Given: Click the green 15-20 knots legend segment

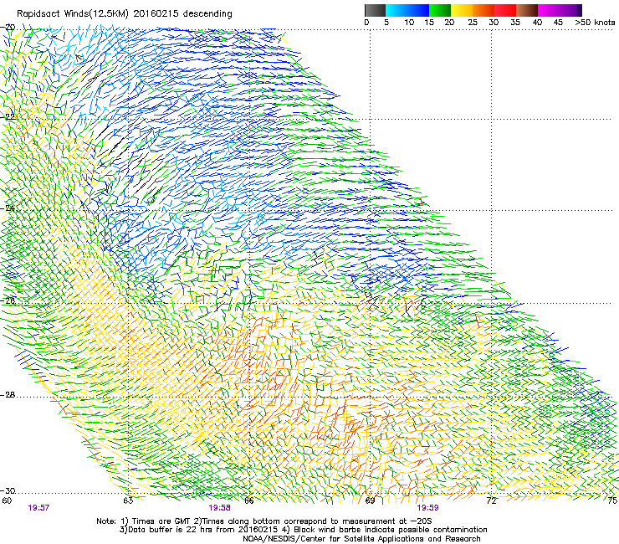Looking at the screenshot, I should tap(440, 10).
